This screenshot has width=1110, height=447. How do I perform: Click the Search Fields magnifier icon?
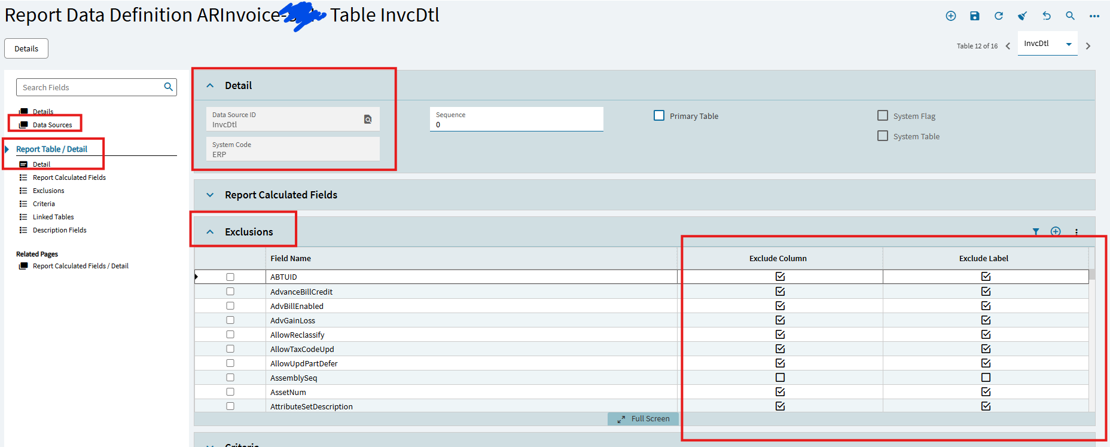pos(169,87)
